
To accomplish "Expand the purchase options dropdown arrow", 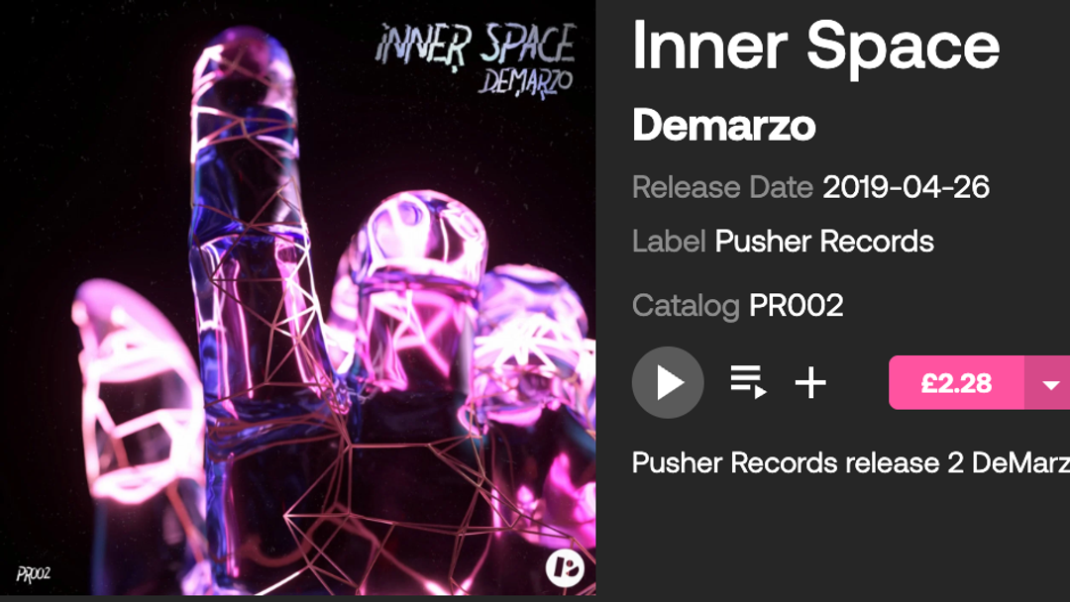I will (1048, 383).
